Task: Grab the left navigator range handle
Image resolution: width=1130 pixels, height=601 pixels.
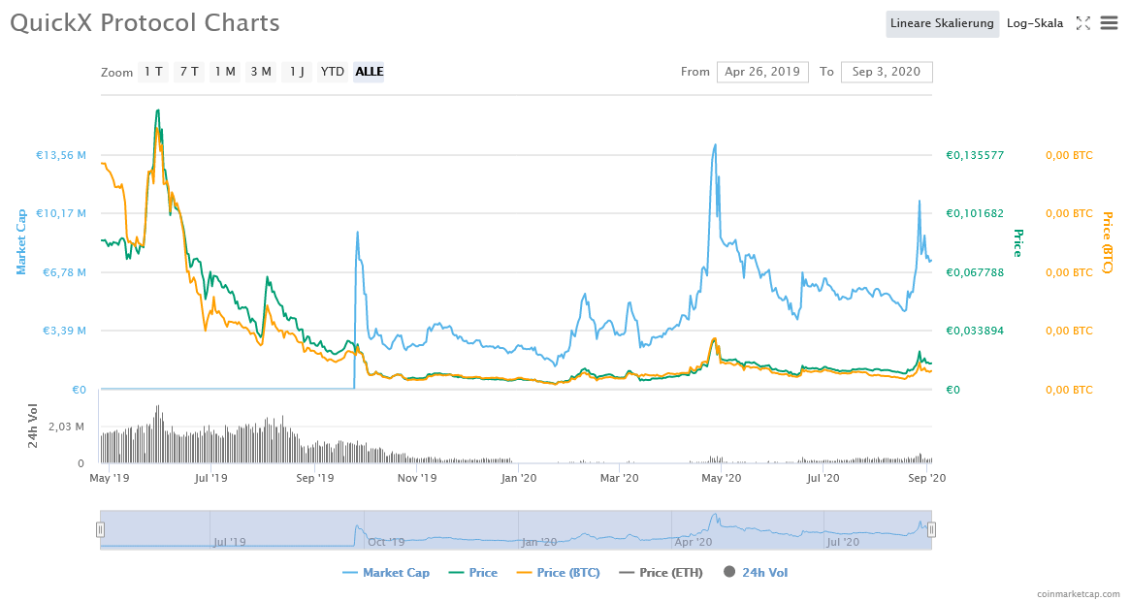Action: coord(100,529)
